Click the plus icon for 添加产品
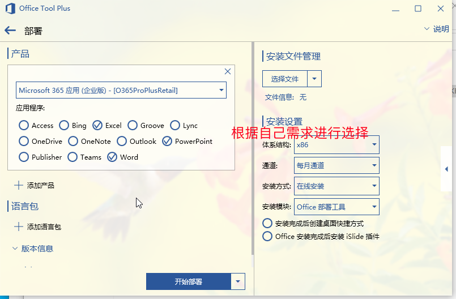Screen dimensions: 456x299 click(19, 185)
